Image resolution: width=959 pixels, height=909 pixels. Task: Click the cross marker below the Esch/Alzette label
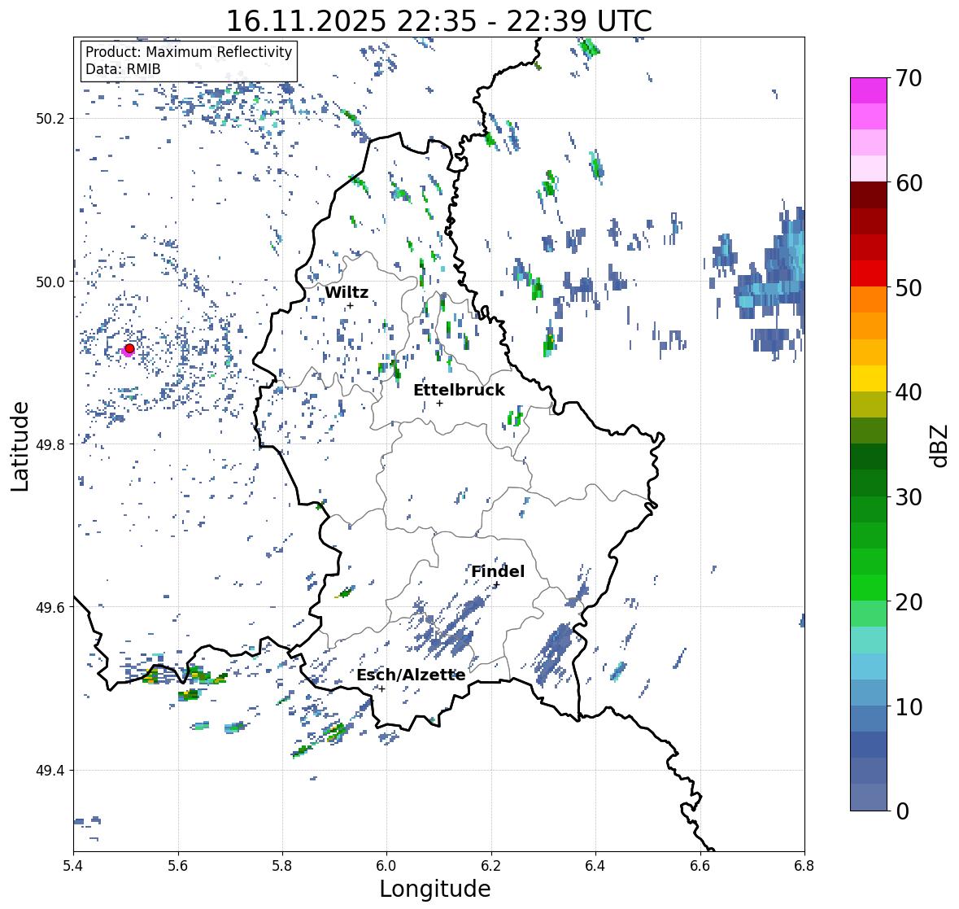(381, 688)
